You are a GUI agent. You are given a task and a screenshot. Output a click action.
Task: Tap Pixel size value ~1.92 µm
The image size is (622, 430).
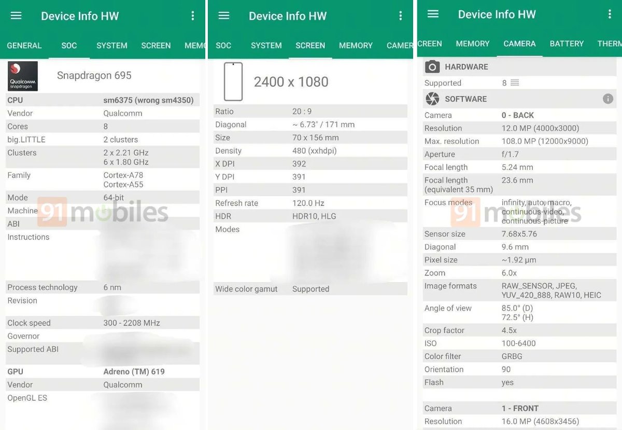click(x=519, y=260)
